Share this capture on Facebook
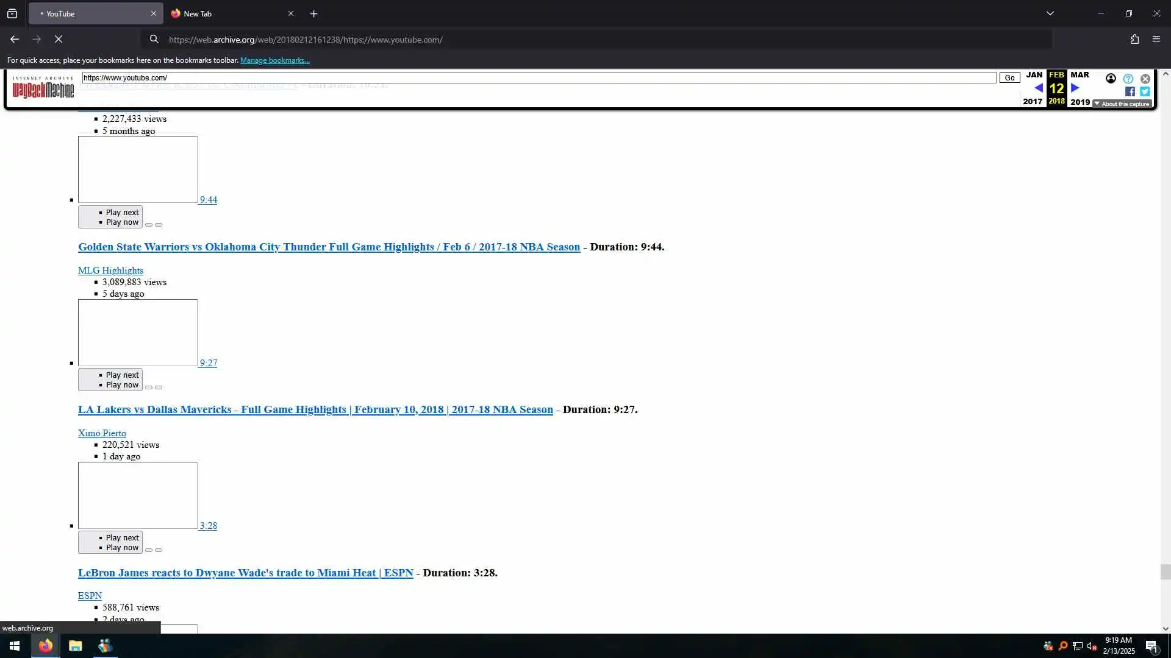Viewport: 1171px width, 658px height. 1130,91
